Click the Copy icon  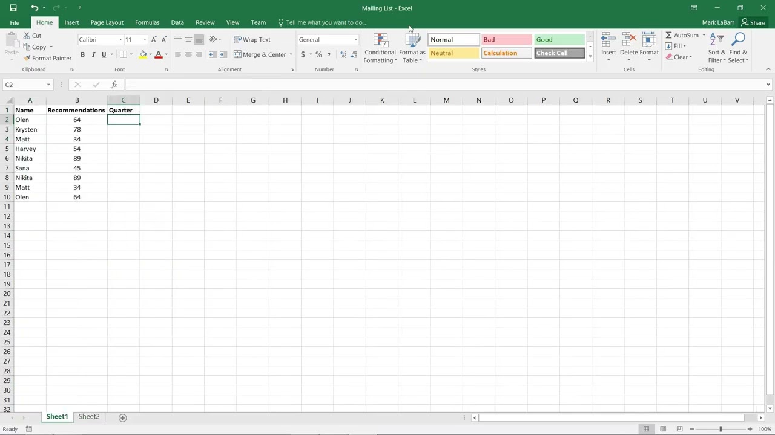(x=27, y=47)
